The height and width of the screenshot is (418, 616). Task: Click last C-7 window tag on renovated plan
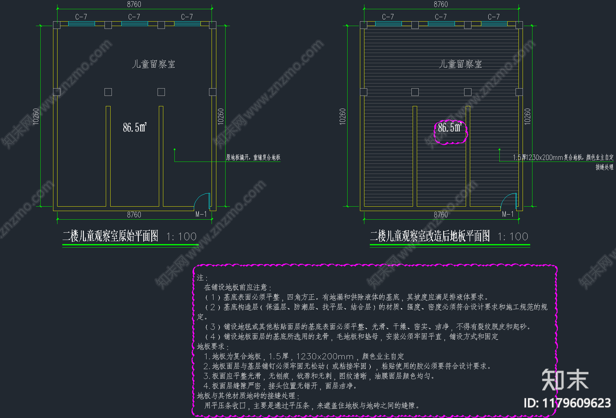coord(494,17)
